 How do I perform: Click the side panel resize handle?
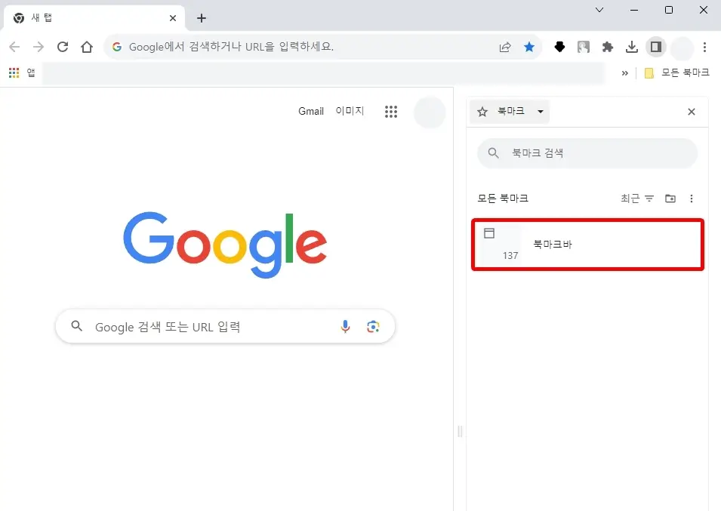click(460, 431)
